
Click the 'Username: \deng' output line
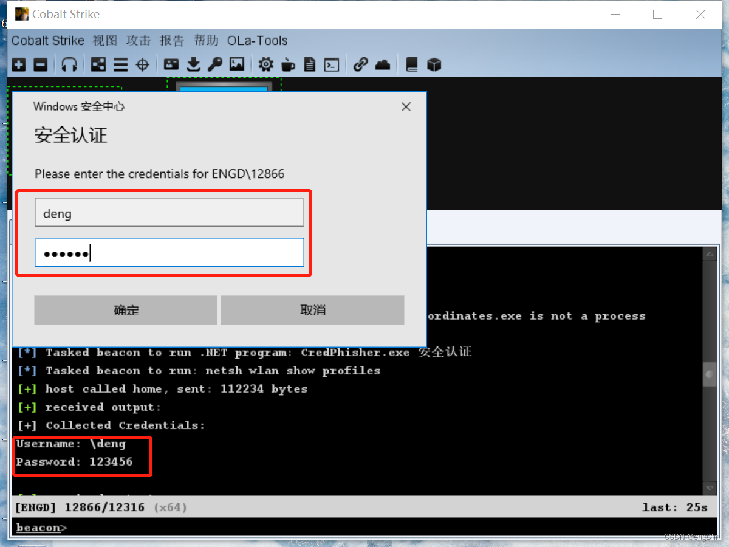coord(71,444)
